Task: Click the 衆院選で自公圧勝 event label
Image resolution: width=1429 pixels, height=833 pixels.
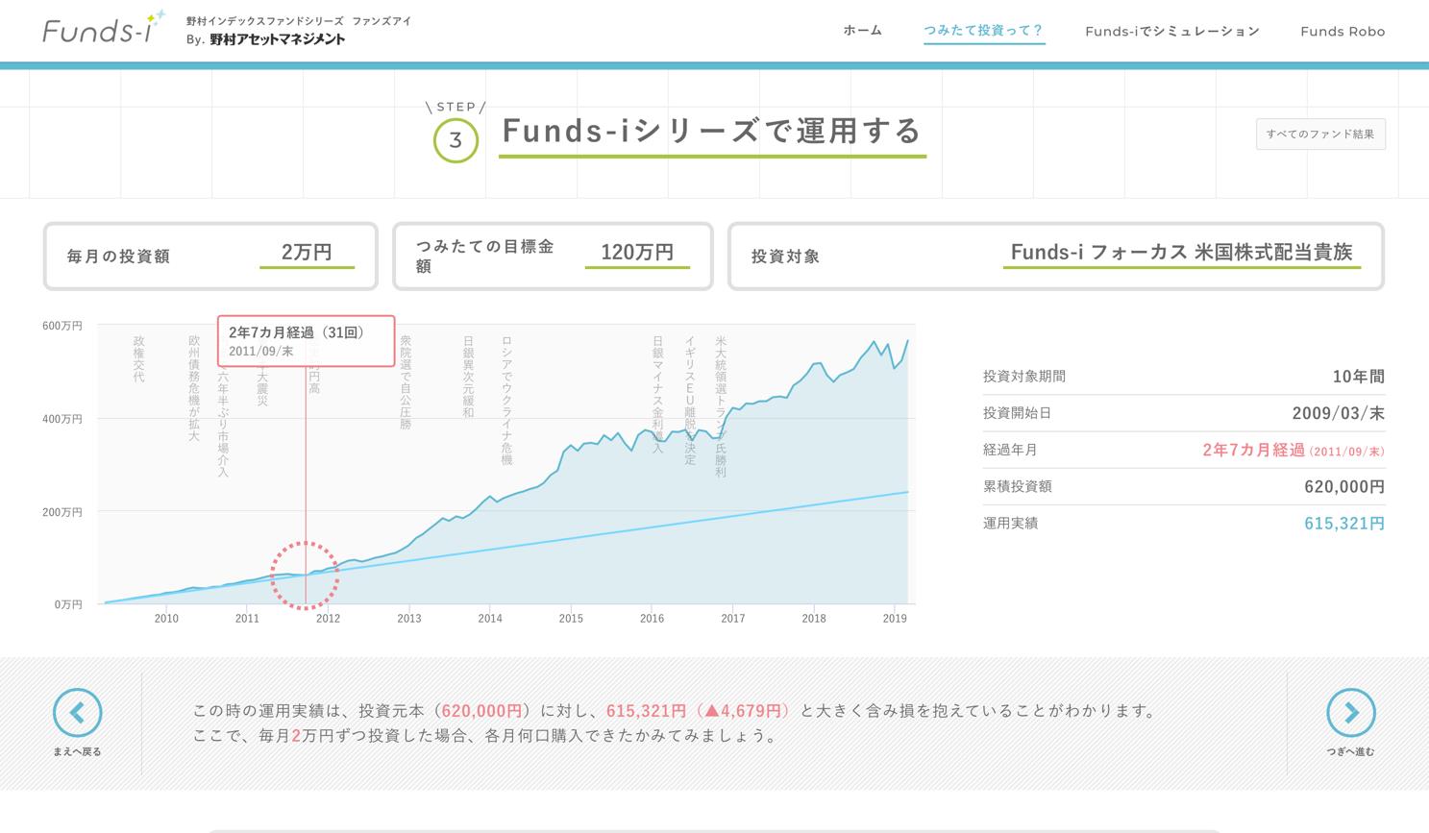Action: point(406,382)
